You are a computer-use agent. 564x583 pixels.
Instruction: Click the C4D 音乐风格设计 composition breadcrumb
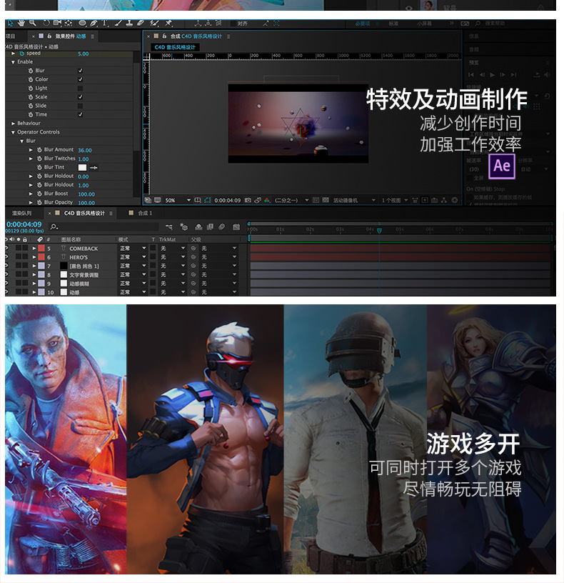pyautogui.click(x=175, y=47)
